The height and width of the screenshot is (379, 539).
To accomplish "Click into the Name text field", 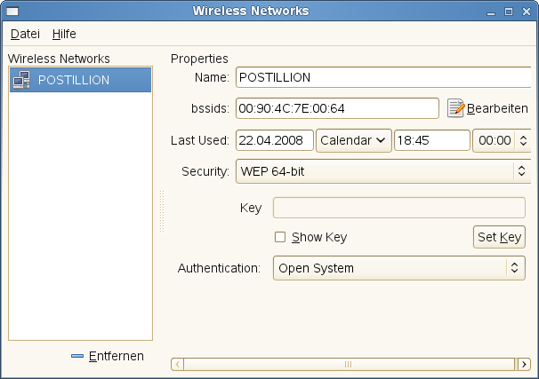I will click(382, 77).
